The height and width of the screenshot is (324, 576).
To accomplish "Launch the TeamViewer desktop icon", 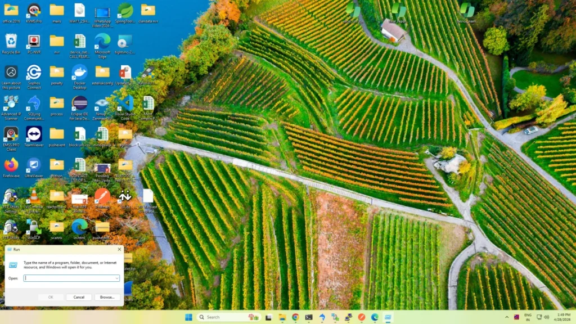I will coord(34,134).
